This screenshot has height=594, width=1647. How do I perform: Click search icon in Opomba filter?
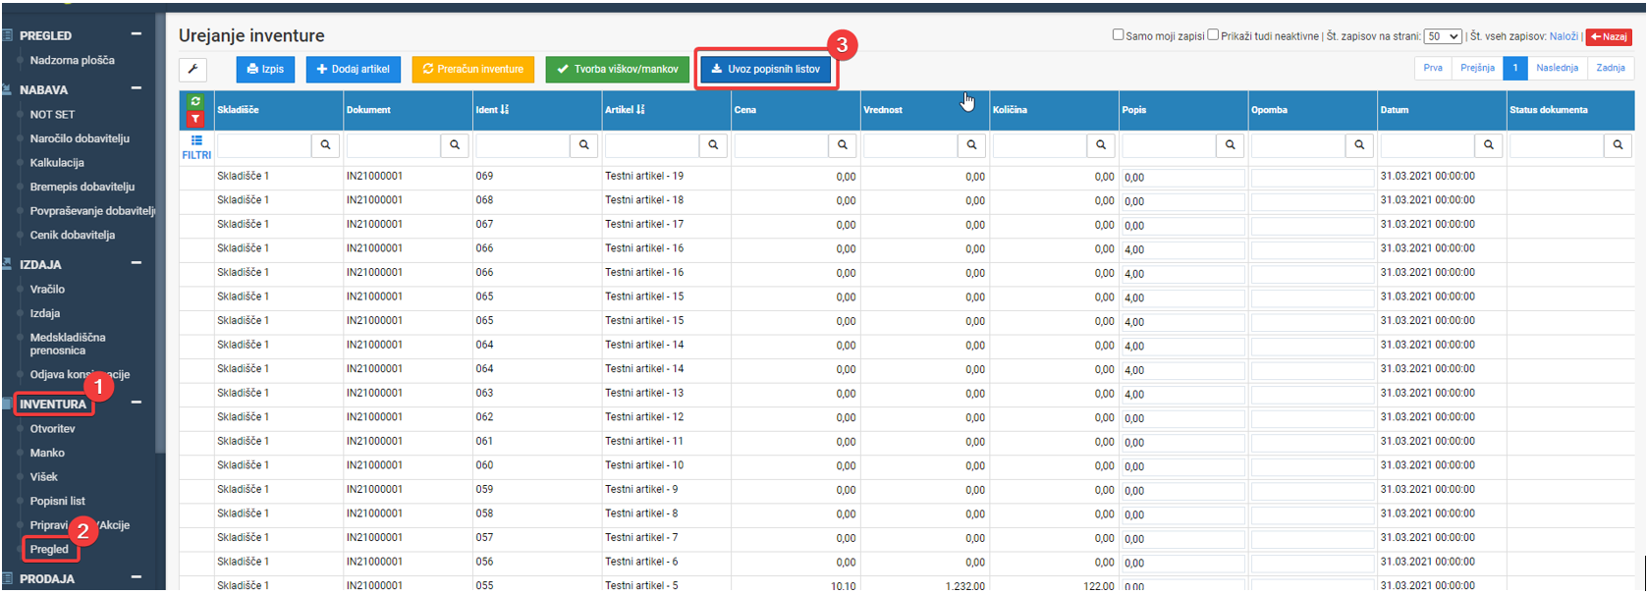pos(1360,145)
